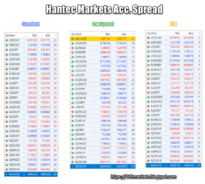Click the Symbol column header in Standard table
205x184 pixels.
pos(10,35)
